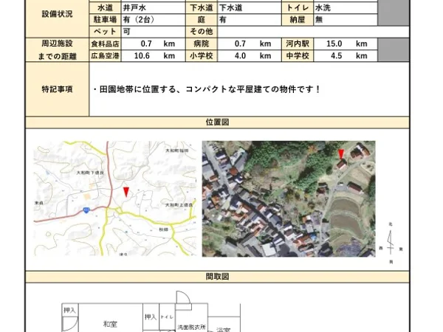The height and width of the screenshot is (332, 443).
Task: Select the 無 value next to 納屋
Action: click(319, 20)
